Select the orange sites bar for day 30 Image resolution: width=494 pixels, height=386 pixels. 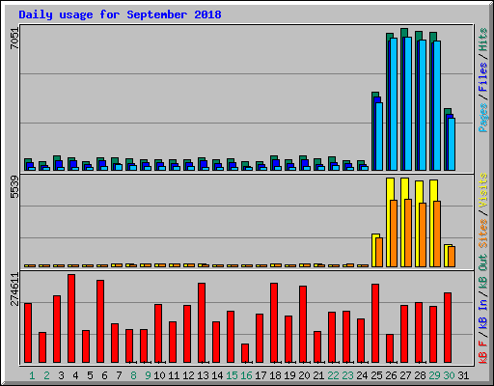[452, 257]
